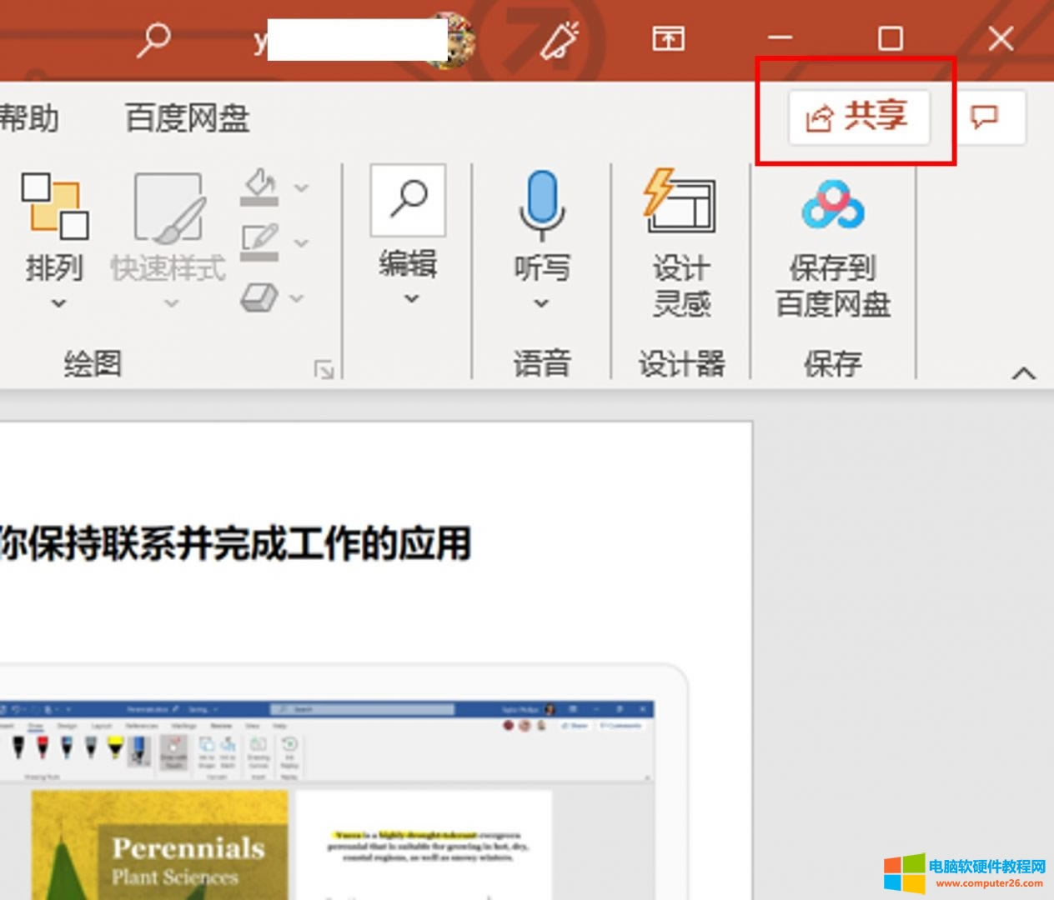The width and height of the screenshot is (1054, 900).
Task: Open the Baidu Netdisk (百度网盘) tab
Action: [187, 117]
